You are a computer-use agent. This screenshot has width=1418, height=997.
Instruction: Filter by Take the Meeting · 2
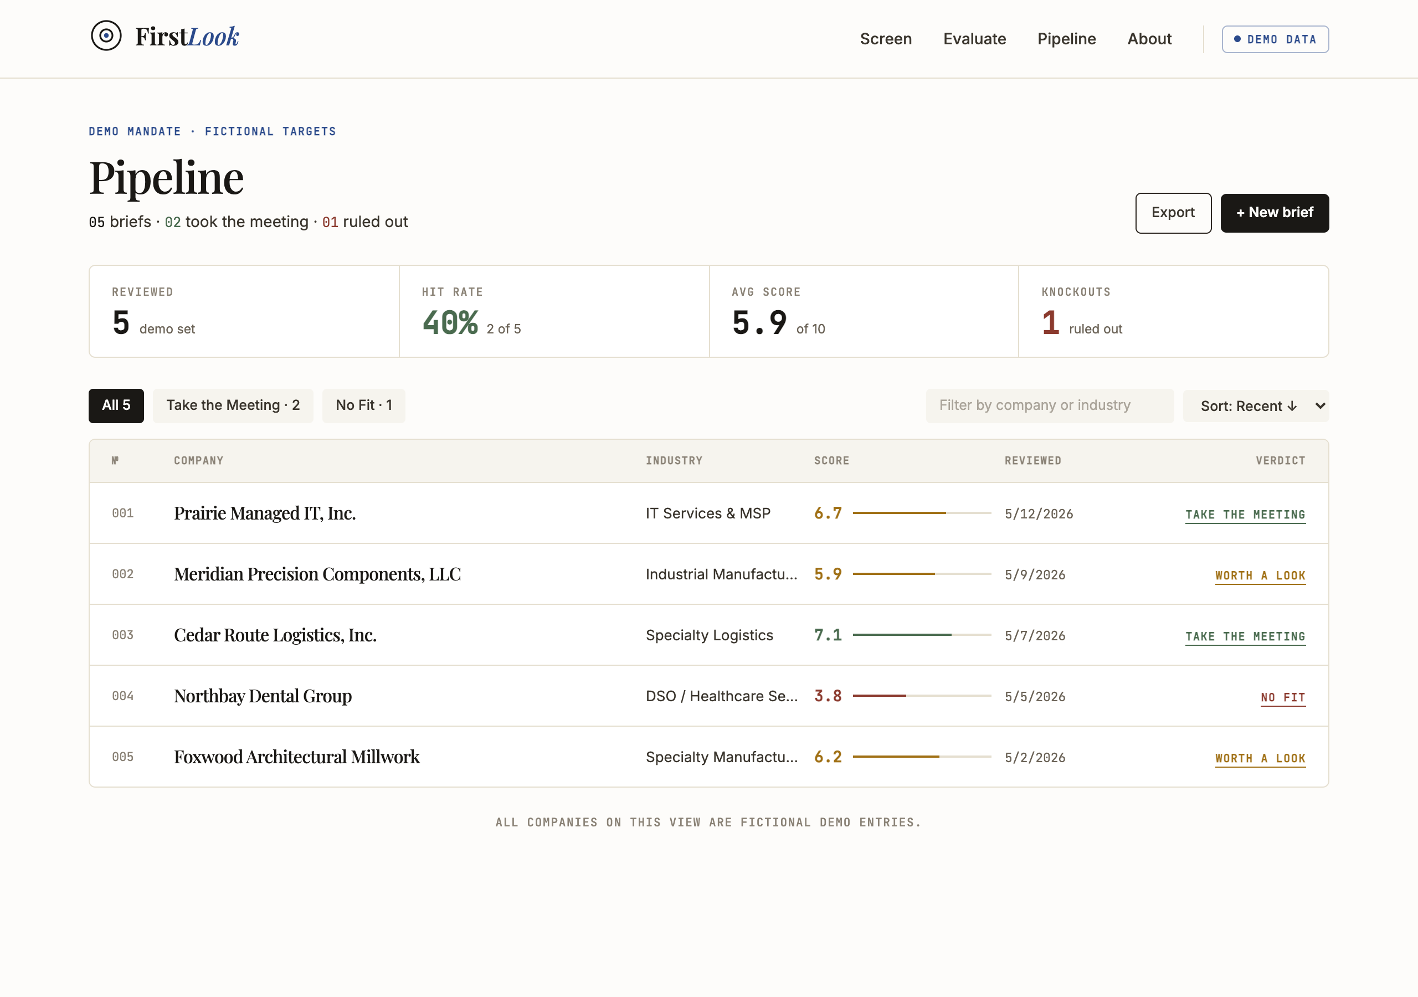click(233, 405)
